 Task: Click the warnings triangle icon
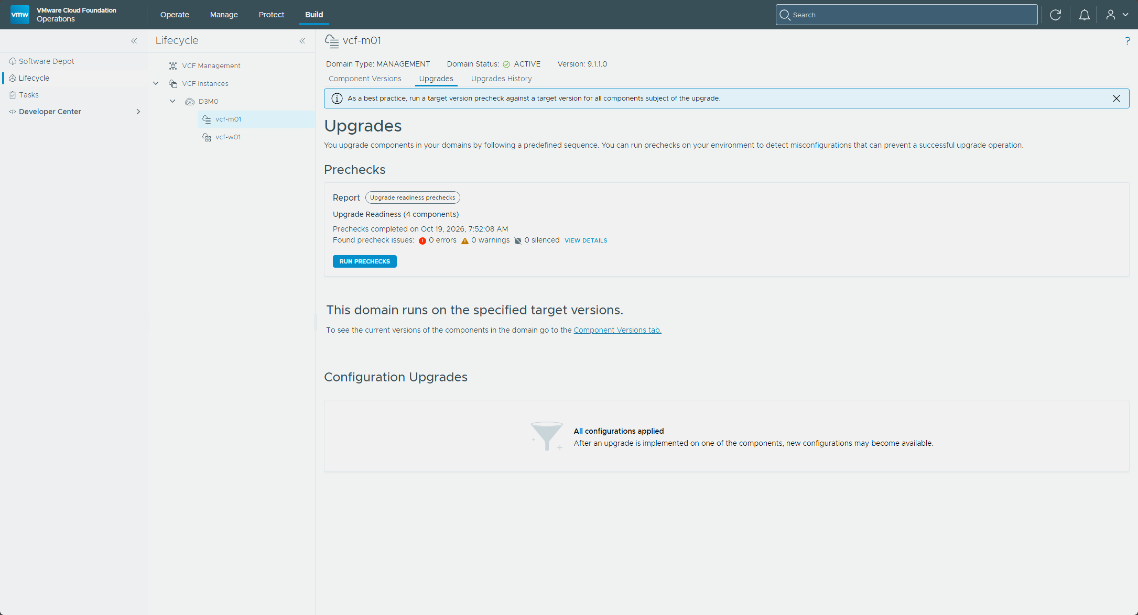pos(465,240)
